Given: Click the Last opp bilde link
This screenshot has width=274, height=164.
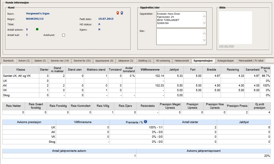Looking at the screenshot, I should pyautogui.click(x=226, y=46).
